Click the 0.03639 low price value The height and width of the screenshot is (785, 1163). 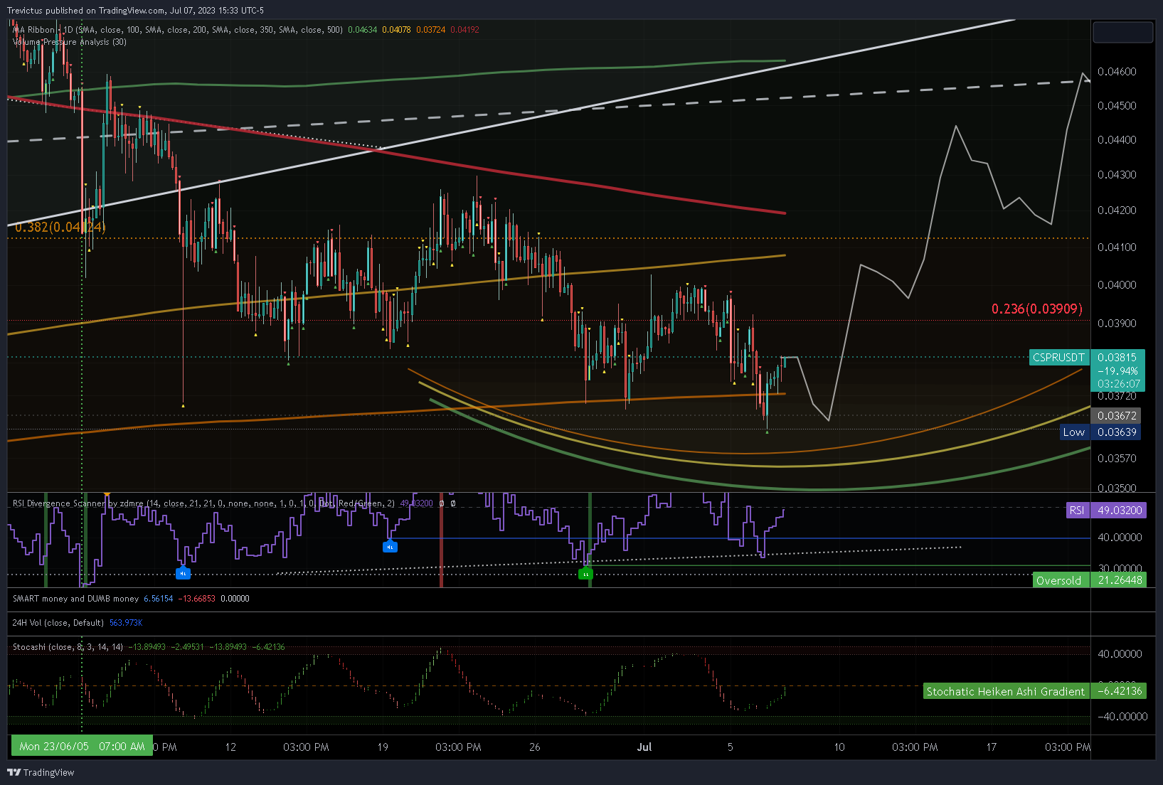coord(1117,432)
